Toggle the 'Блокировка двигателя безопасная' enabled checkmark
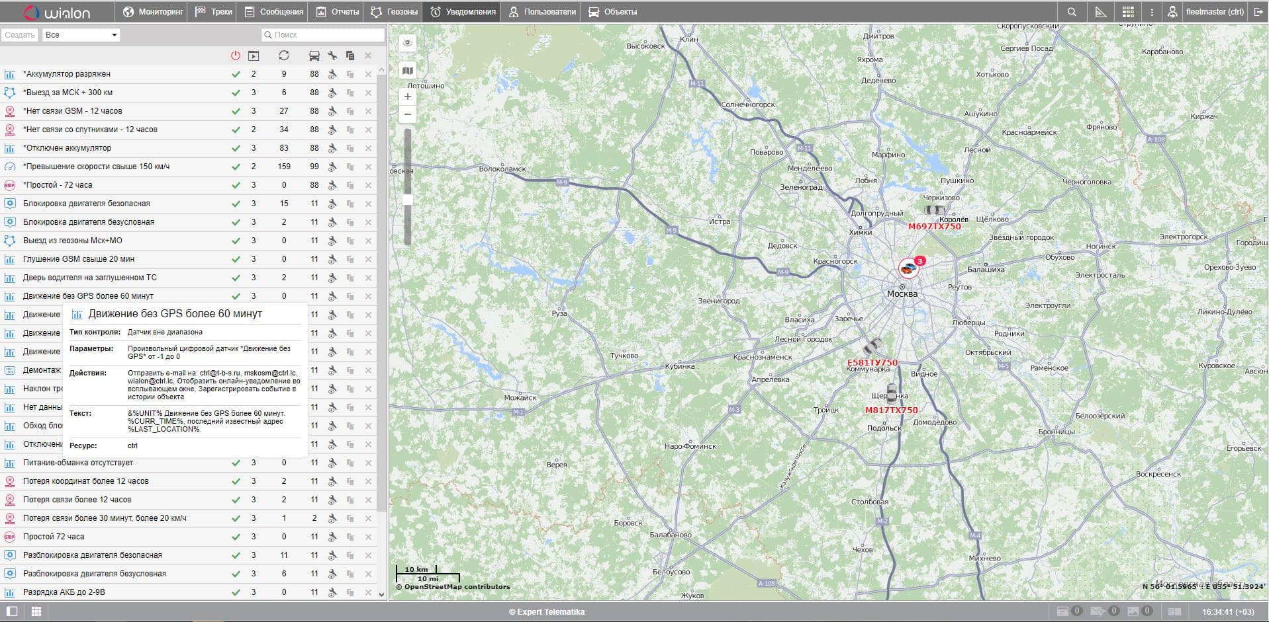The image size is (1269, 622). [x=236, y=204]
